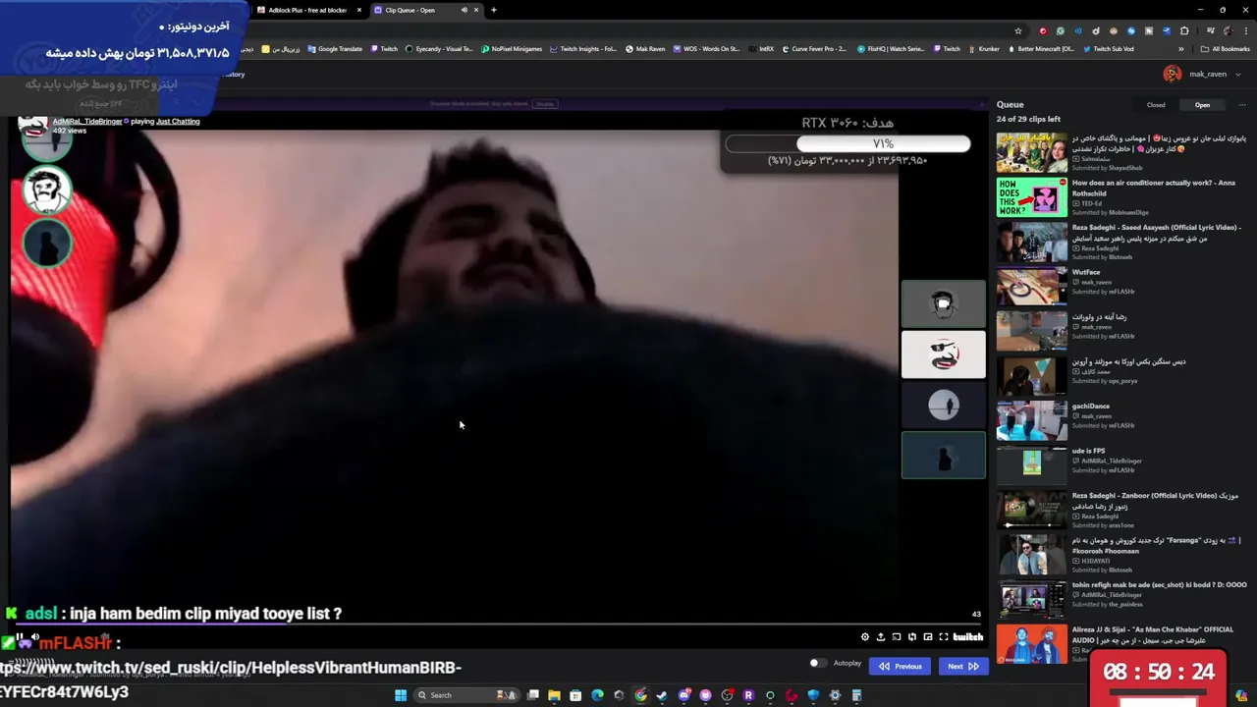1257x707 pixels.
Task: Click the Disable button in the streamer banner
Action: [545, 104]
